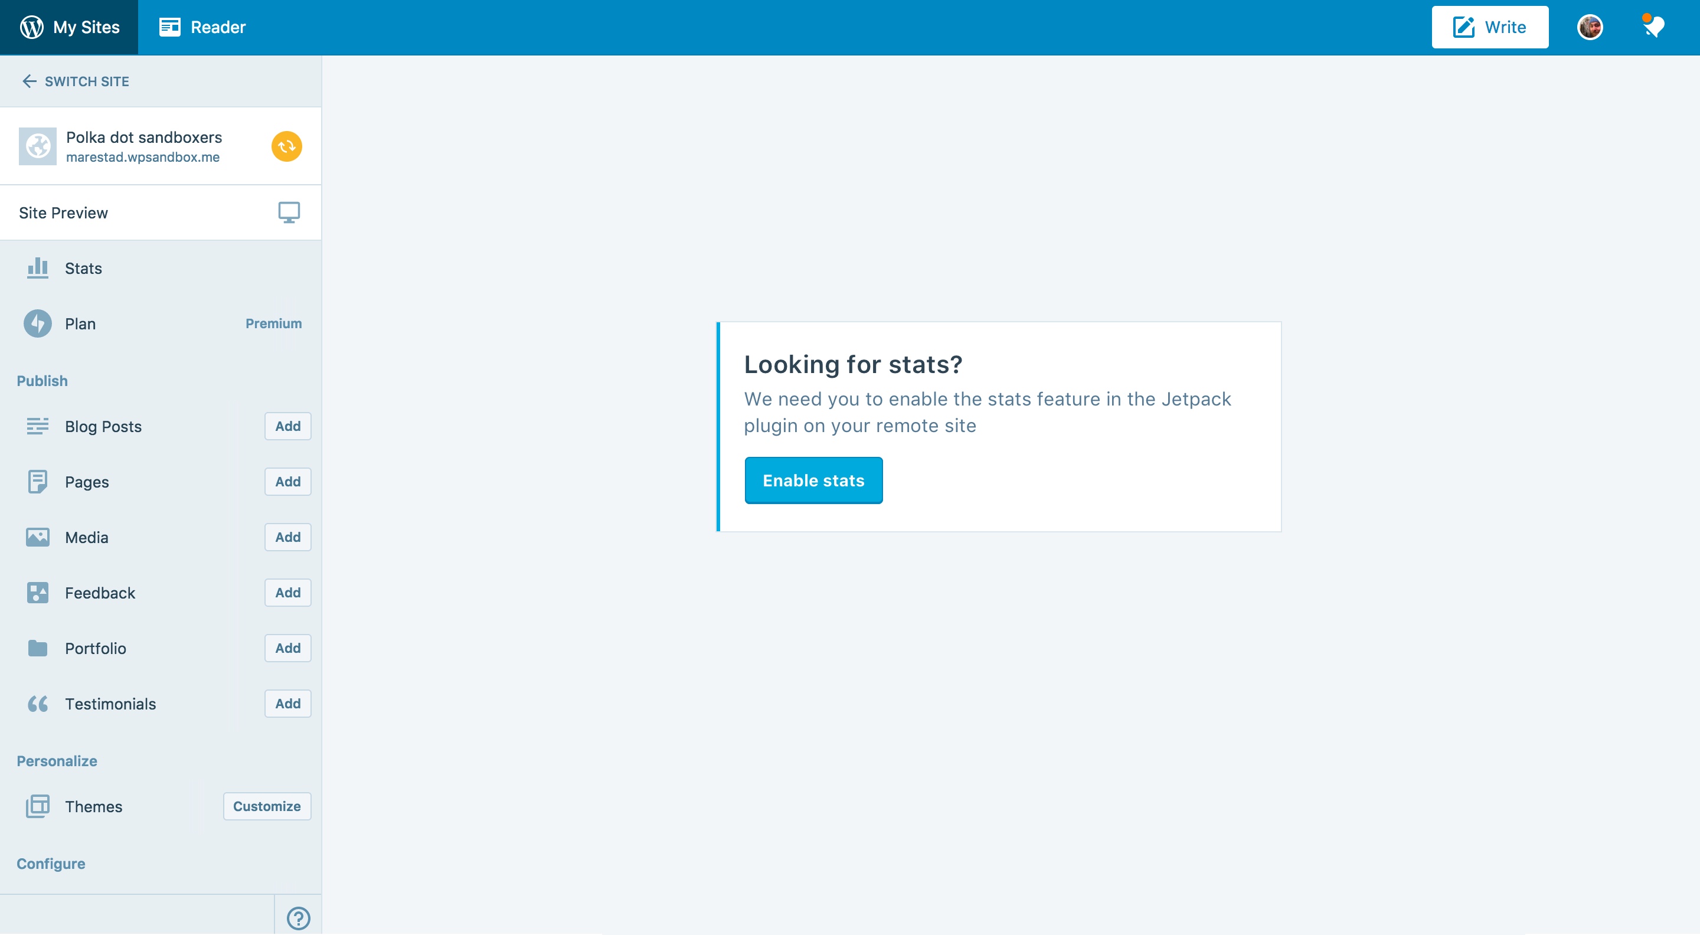Click the Jetpack Plan icon
The width and height of the screenshot is (1700, 935).
[x=38, y=323]
